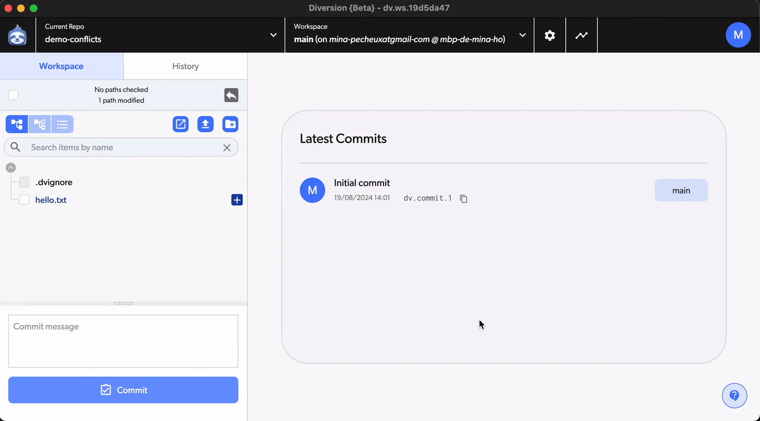Select the hello.txt file
Viewport: 760px width, 421px height.
pos(50,200)
